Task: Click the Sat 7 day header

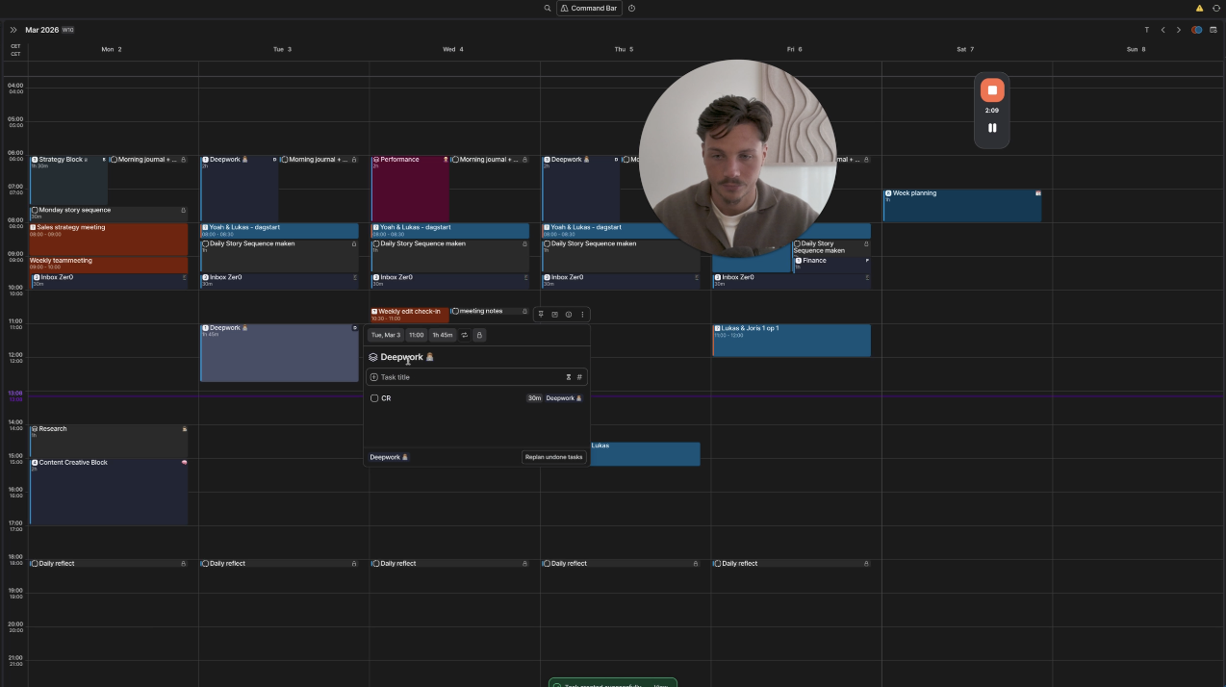Action: 965,49
